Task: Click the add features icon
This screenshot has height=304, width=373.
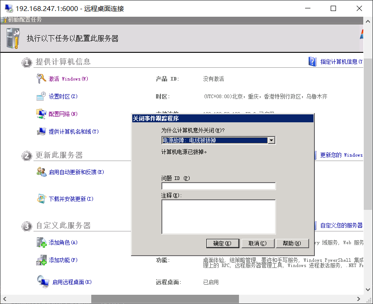Action: click(41, 260)
